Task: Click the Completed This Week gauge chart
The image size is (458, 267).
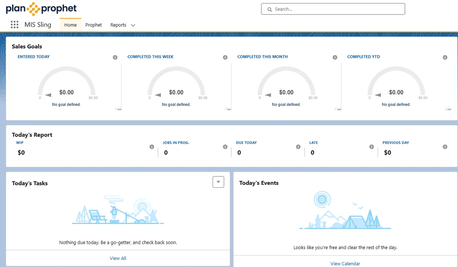Action: 176,82
